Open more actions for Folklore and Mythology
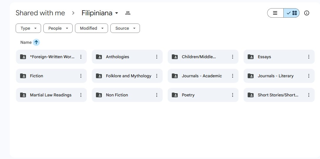Image resolution: width=320 pixels, height=159 pixels. tap(157, 76)
